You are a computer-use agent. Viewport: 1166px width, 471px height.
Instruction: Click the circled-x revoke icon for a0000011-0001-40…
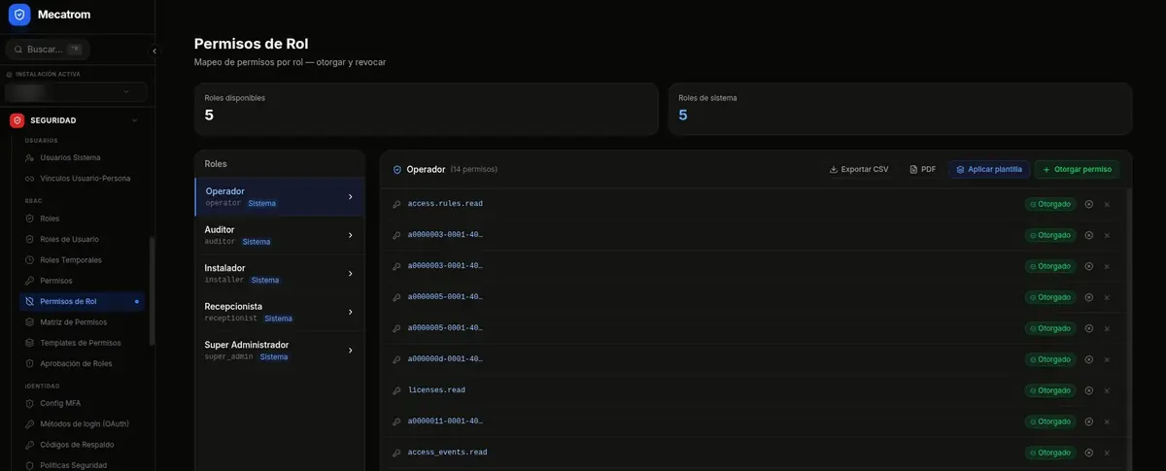1089,421
